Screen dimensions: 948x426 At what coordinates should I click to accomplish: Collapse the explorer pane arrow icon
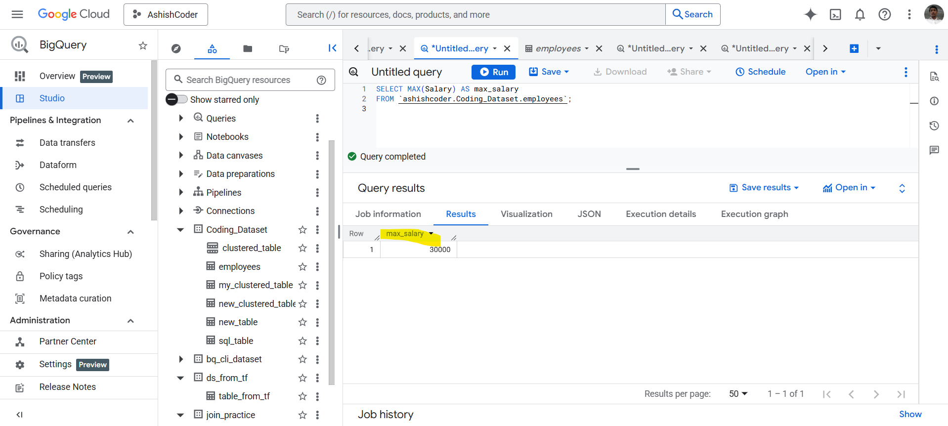click(332, 48)
